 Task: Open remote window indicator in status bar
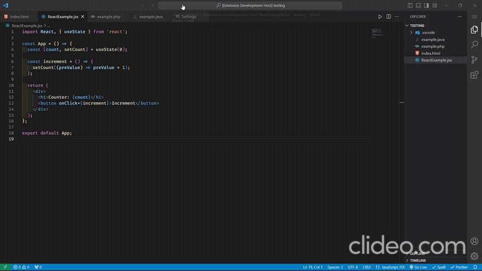tap(5, 267)
